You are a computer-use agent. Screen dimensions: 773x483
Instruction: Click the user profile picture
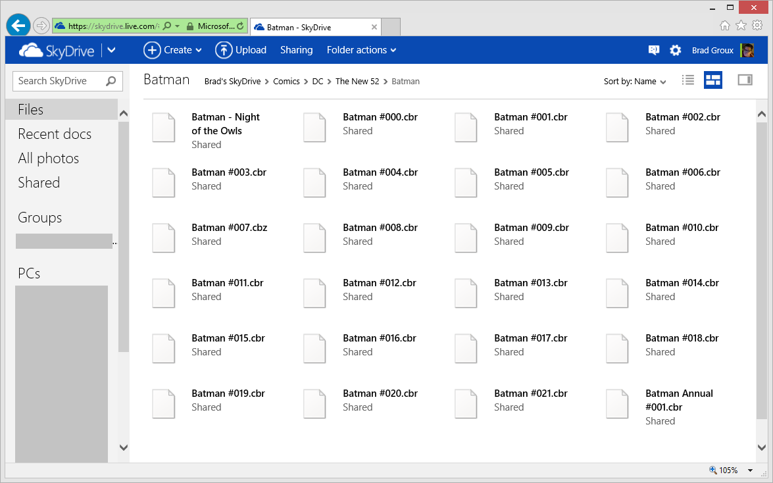(x=747, y=50)
